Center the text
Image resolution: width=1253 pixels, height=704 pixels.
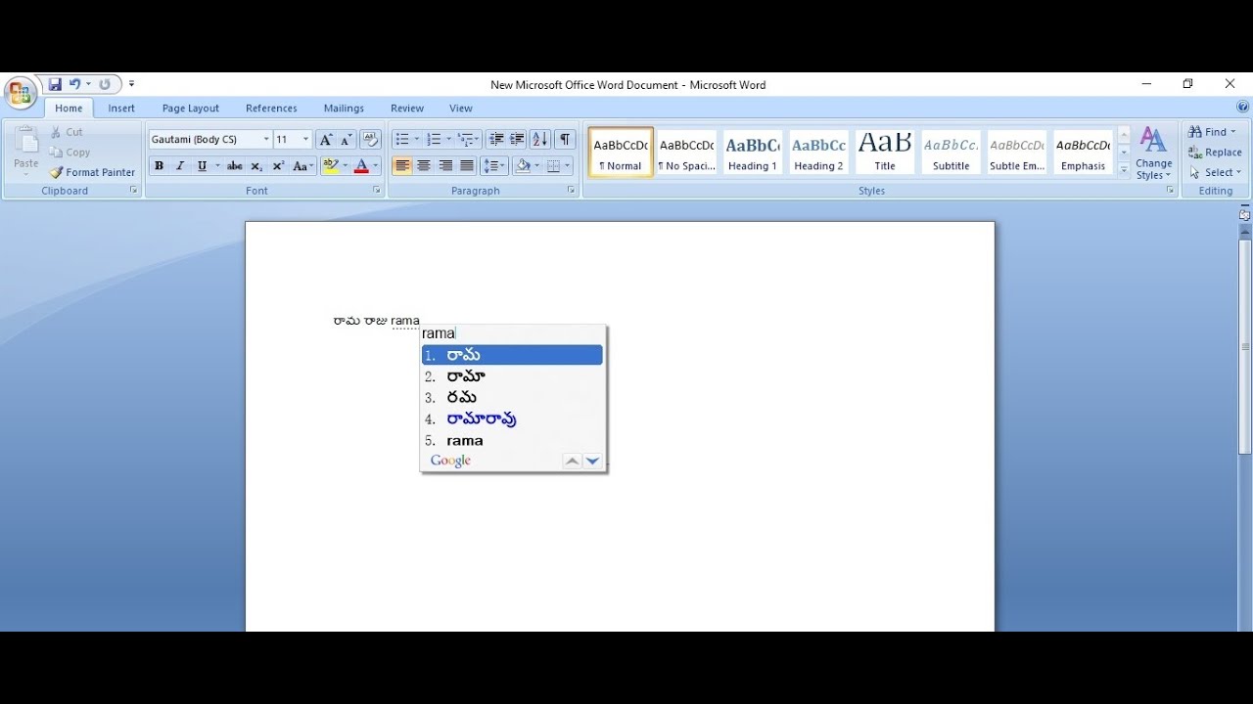(x=424, y=166)
